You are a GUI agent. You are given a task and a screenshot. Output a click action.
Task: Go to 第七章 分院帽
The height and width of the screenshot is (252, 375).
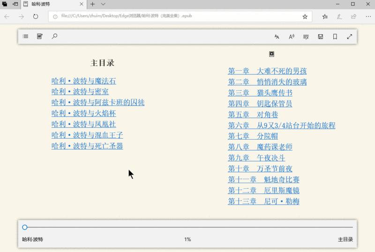[x=253, y=136]
